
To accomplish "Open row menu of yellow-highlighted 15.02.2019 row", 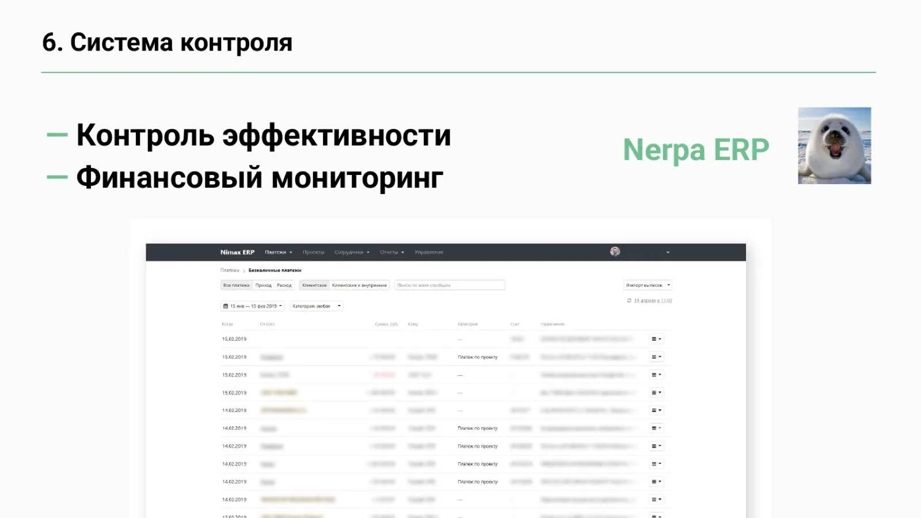I will pyautogui.click(x=656, y=393).
